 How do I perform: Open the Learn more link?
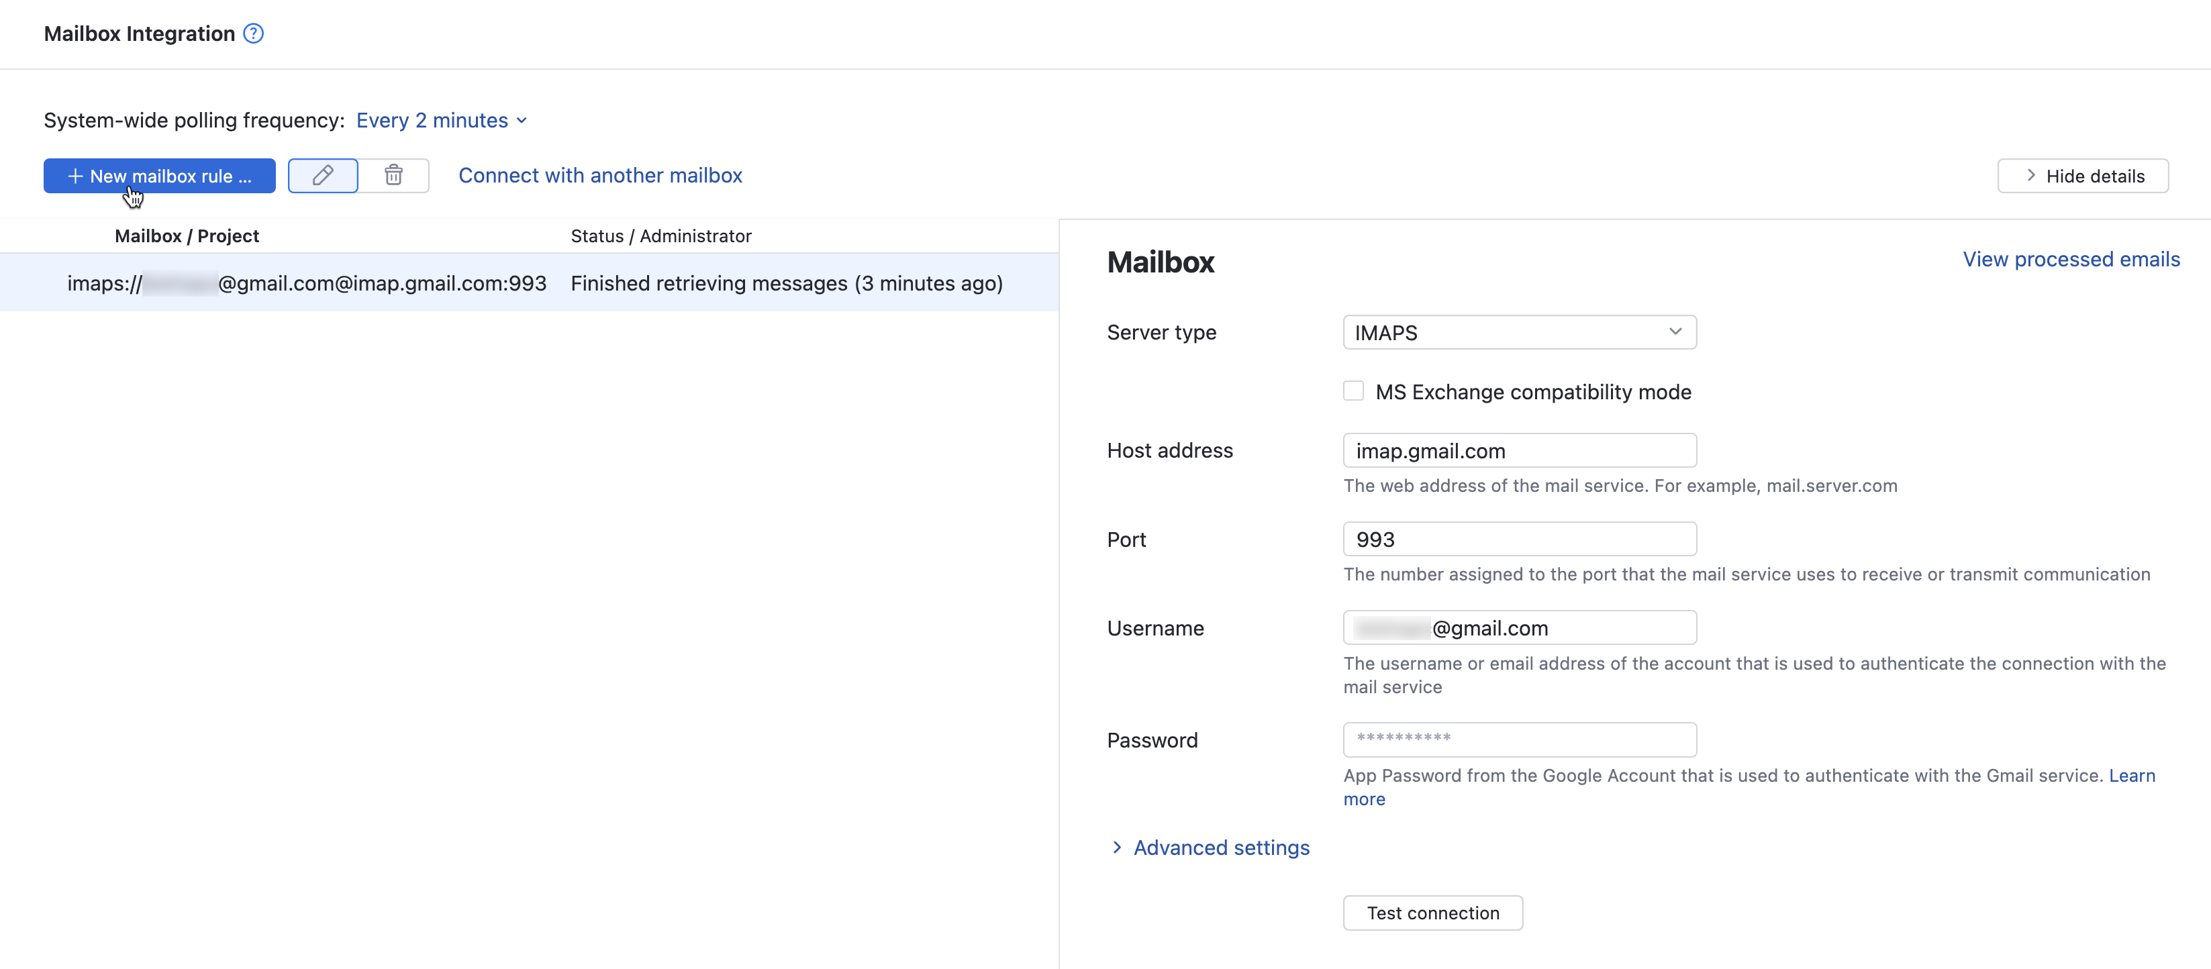click(x=2131, y=776)
